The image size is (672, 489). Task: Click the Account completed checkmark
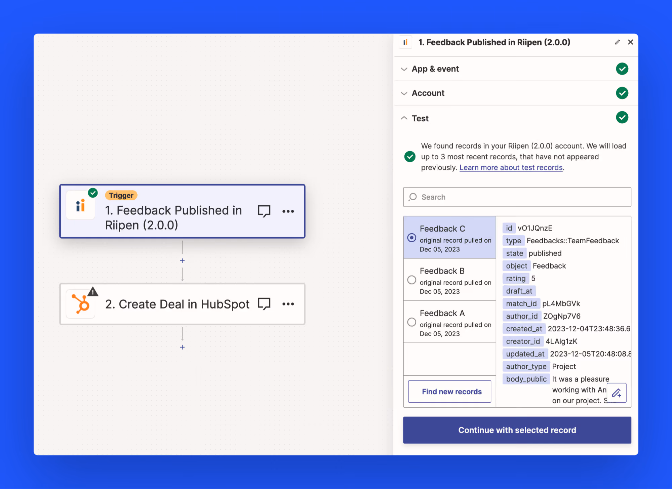click(x=622, y=93)
